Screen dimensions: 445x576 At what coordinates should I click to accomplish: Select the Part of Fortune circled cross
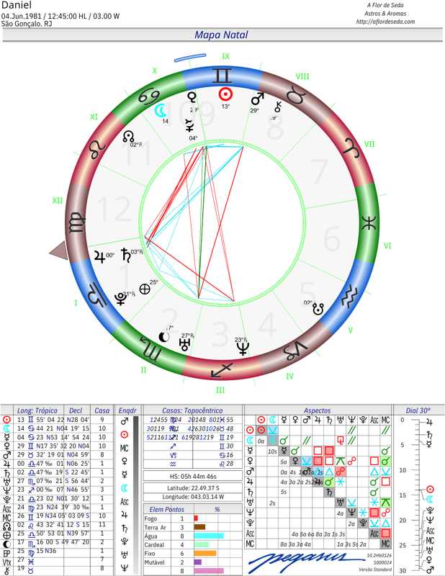click(x=145, y=289)
